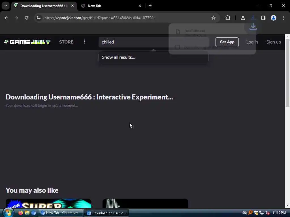Open the tab search dropdown arrow

6,6
